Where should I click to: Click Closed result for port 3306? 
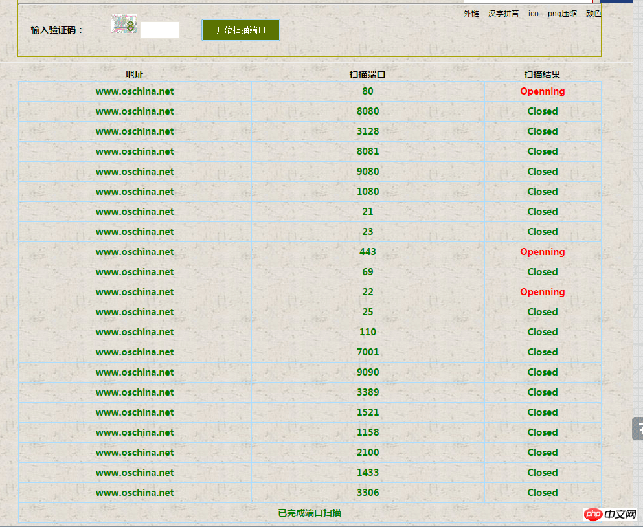pyautogui.click(x=543, y=493)
